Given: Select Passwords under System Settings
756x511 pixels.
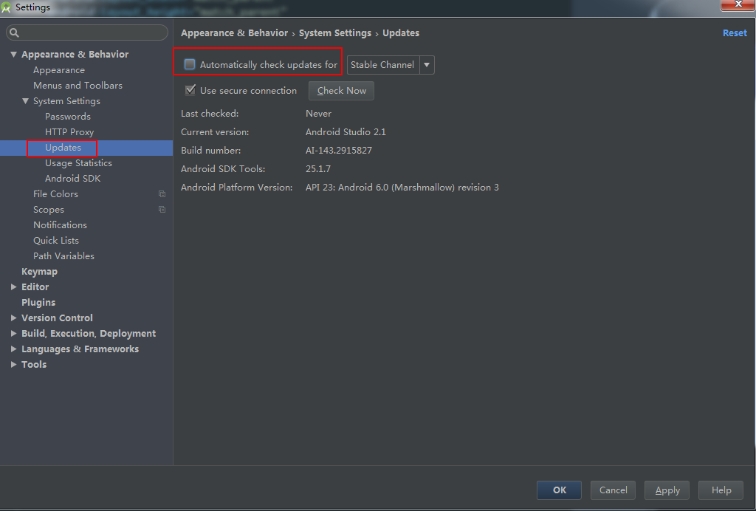Looking at the screenshot, I should pyautogui.click(x=67, y=116).
